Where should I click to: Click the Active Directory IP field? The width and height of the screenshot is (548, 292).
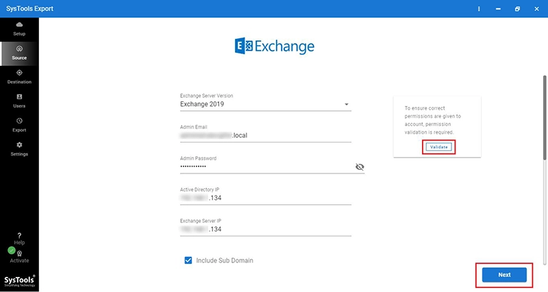(266, 198)
